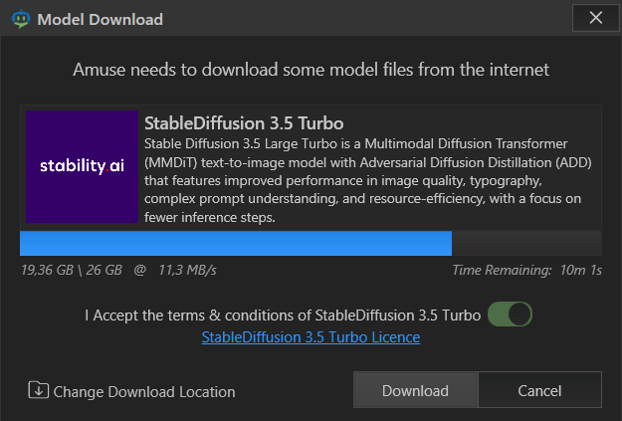Image resolution: width=622 pixels, height=421 pixels.
Task: Start the model download with the Download button
Action: pyautogui.click(x=415, y=390)
